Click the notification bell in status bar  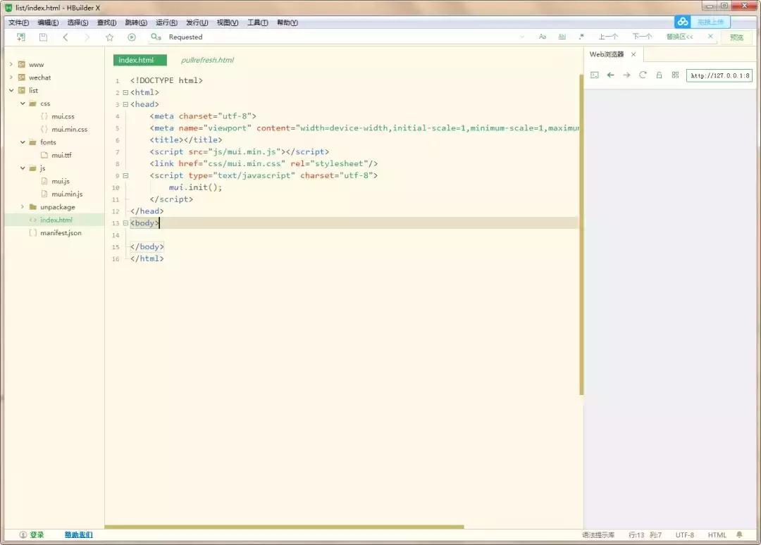pos(739,535)
